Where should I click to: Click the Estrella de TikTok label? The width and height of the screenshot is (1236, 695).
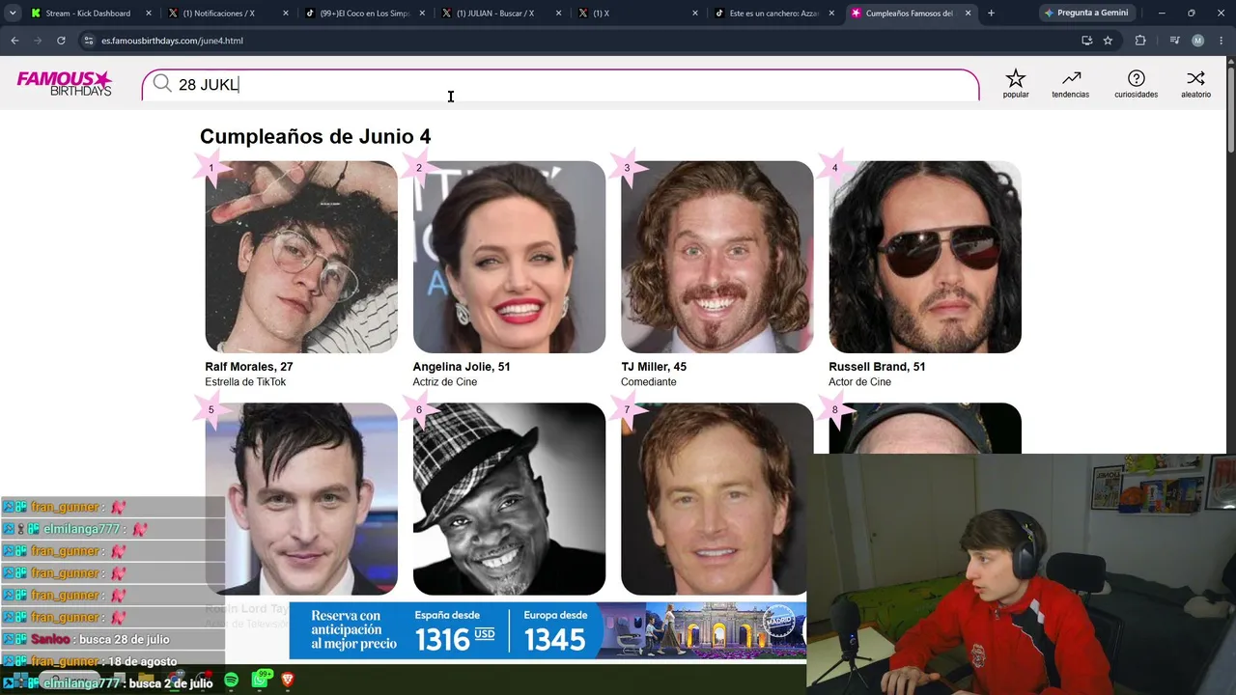245,382
